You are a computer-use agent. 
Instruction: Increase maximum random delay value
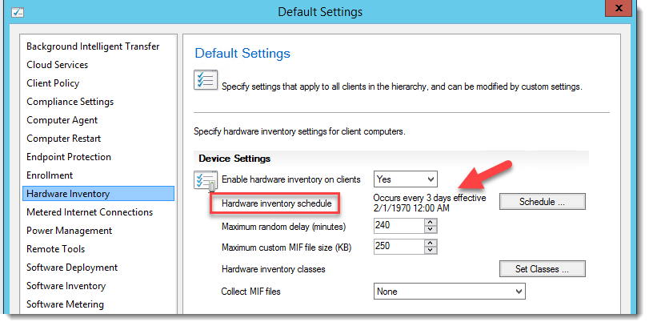431,222
